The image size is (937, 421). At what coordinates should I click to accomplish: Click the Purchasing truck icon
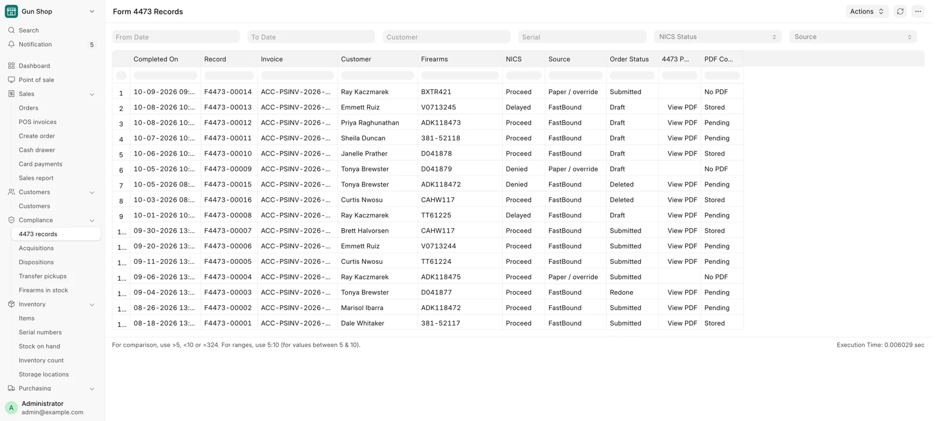pos(11,388)
